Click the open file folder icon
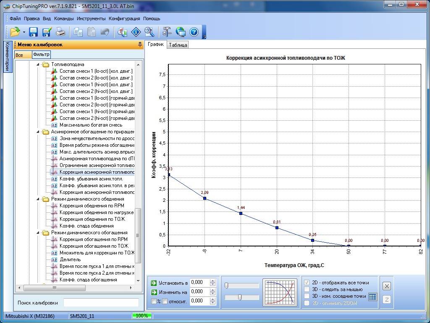This screenshot has width=430, height=323. coord(15,32)
